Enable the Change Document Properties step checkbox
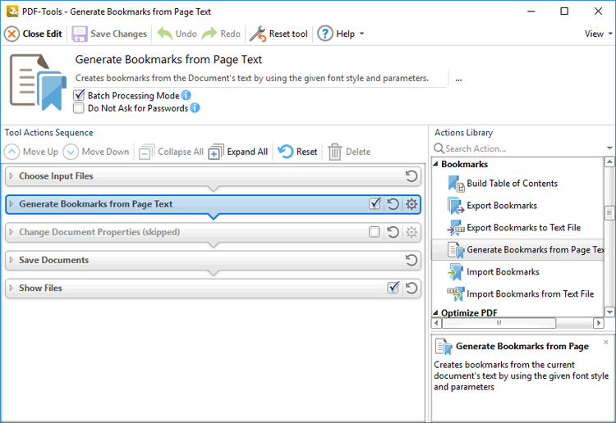 [x=375, y=232]
